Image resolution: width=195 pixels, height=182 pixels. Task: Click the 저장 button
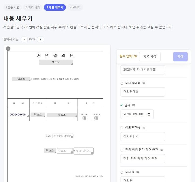point(180,57)
